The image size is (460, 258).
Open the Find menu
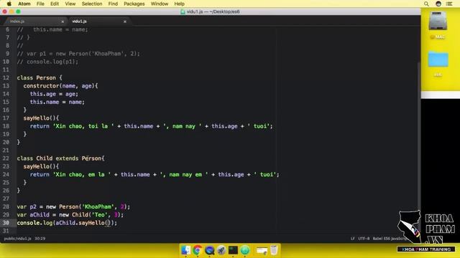click(113, 4)
